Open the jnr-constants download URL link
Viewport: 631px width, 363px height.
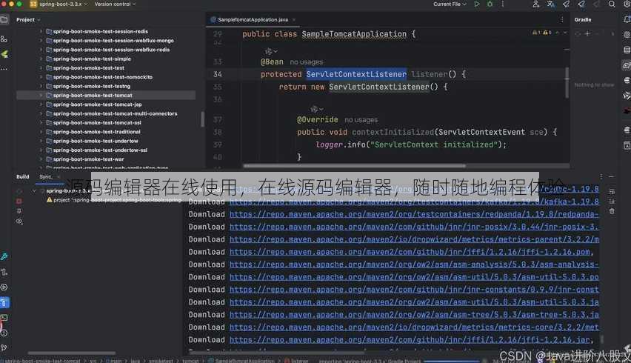tap(414, 290)
